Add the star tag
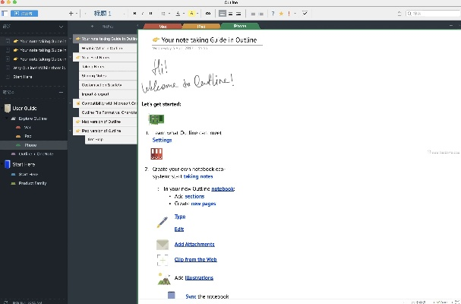This screenshot has height=304, width=461. 281,14
